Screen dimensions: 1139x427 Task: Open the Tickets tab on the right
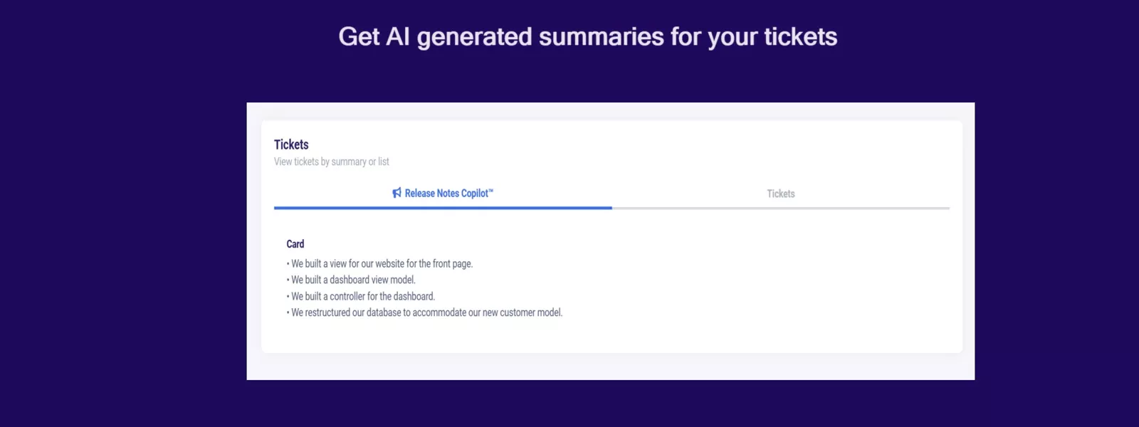pos(780,194)
